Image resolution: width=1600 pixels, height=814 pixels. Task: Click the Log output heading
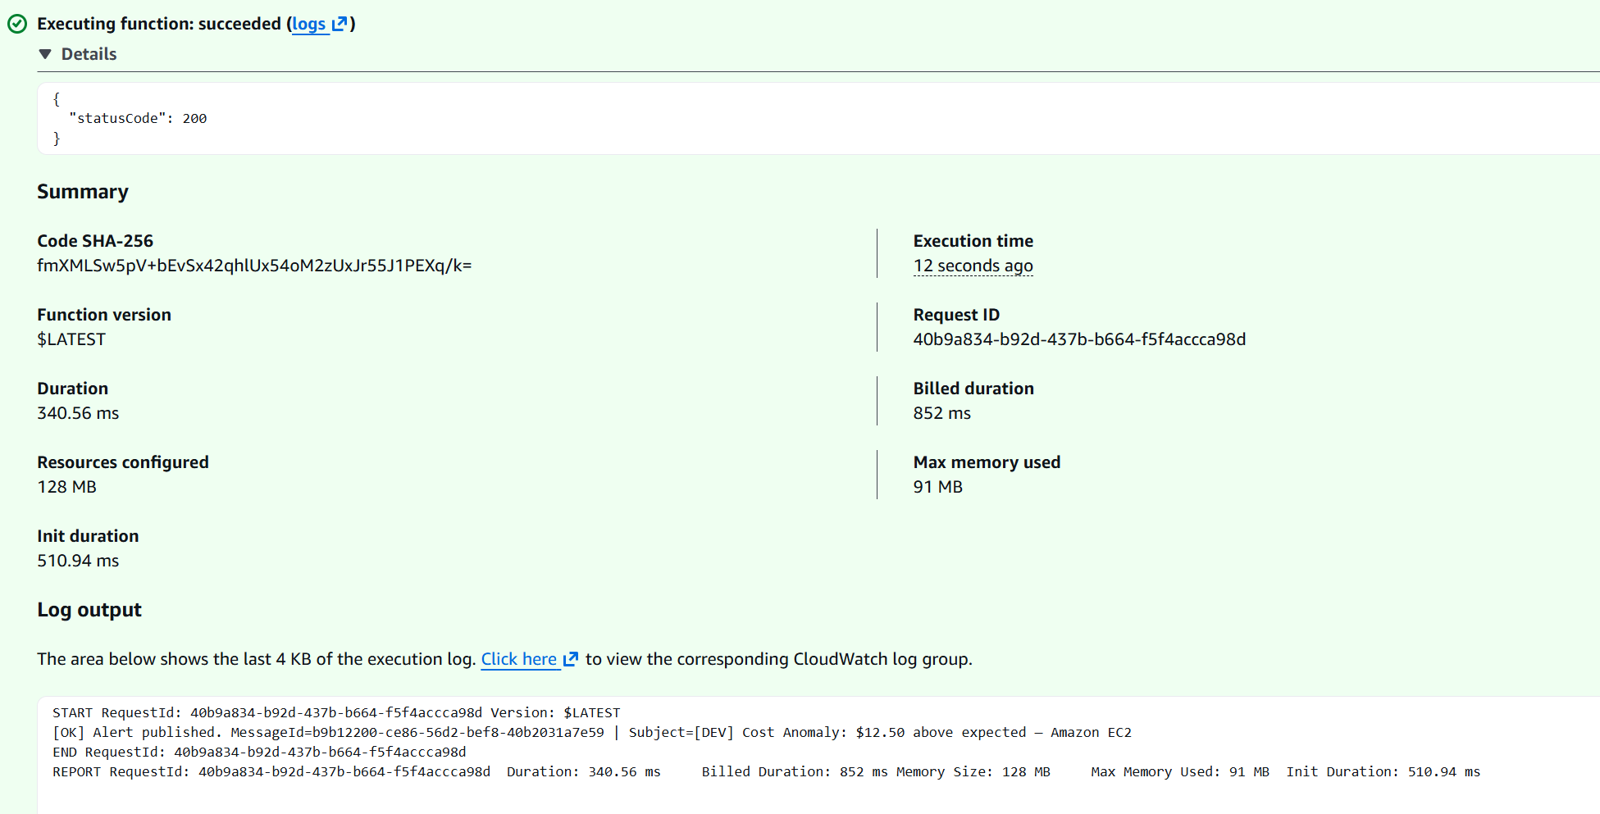[x=89, y=610]
